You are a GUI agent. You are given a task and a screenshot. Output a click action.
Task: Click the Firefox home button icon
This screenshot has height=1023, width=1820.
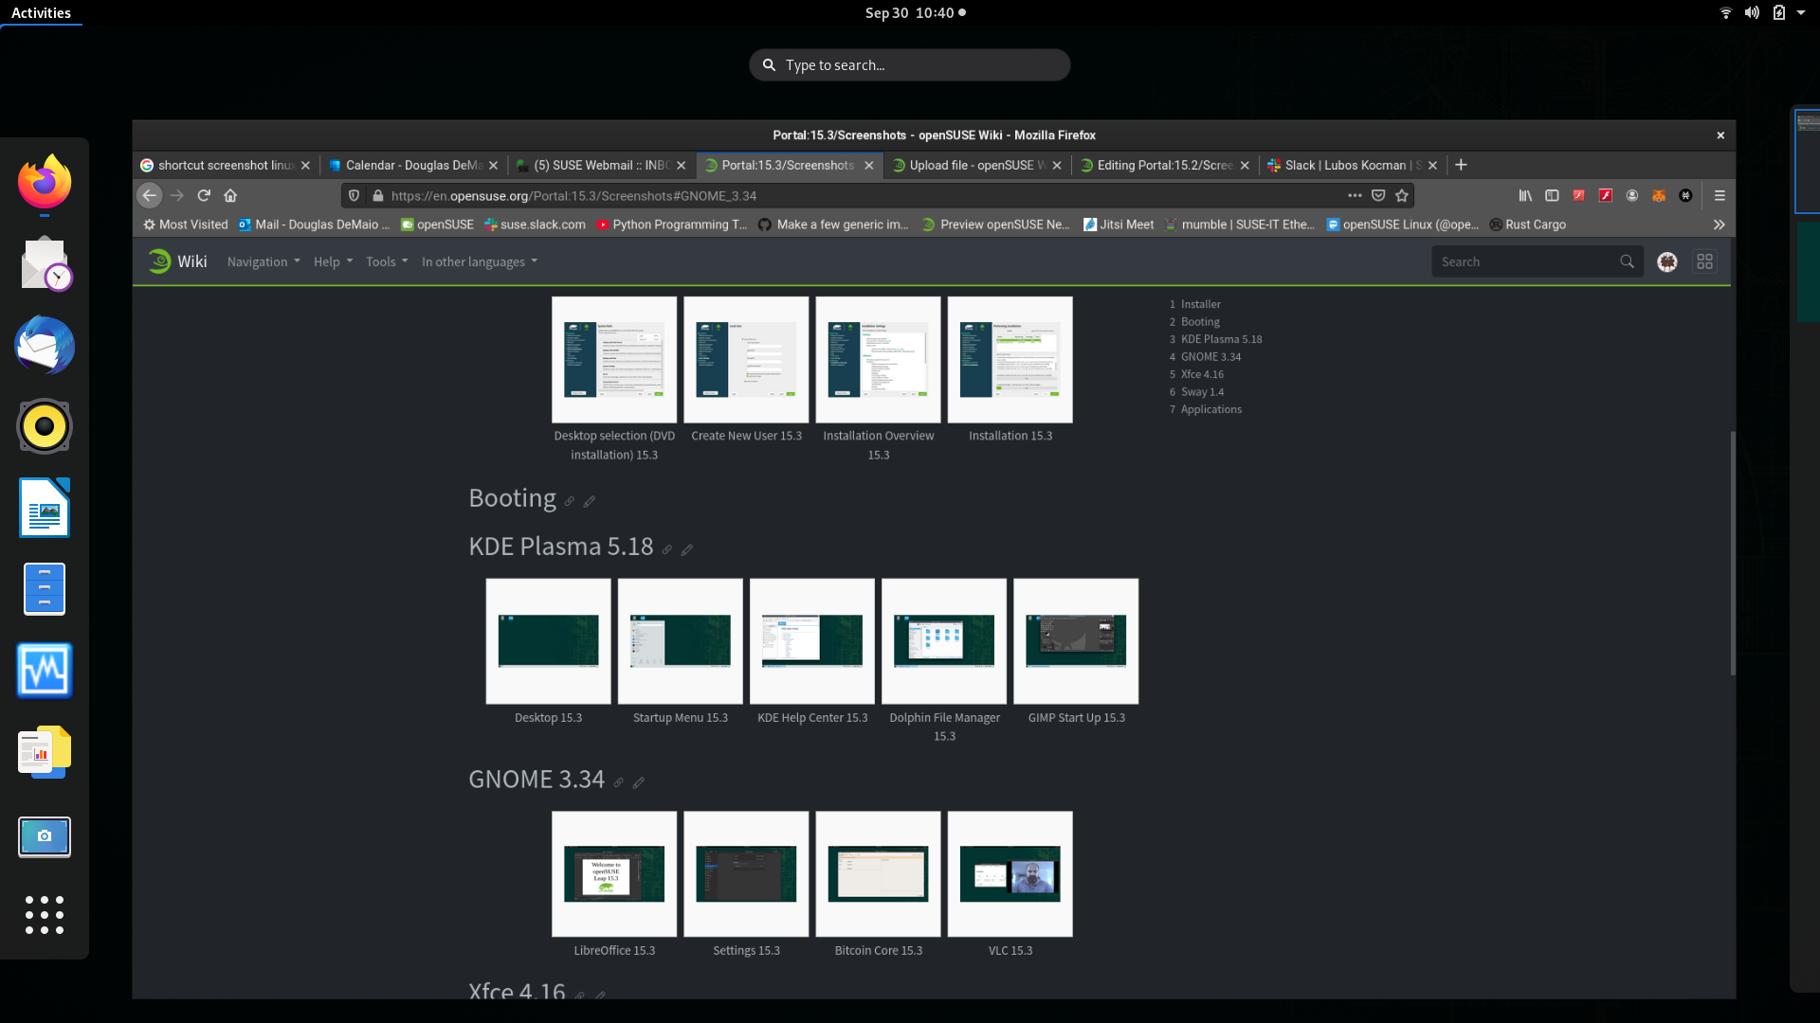[x=230, y=195]
